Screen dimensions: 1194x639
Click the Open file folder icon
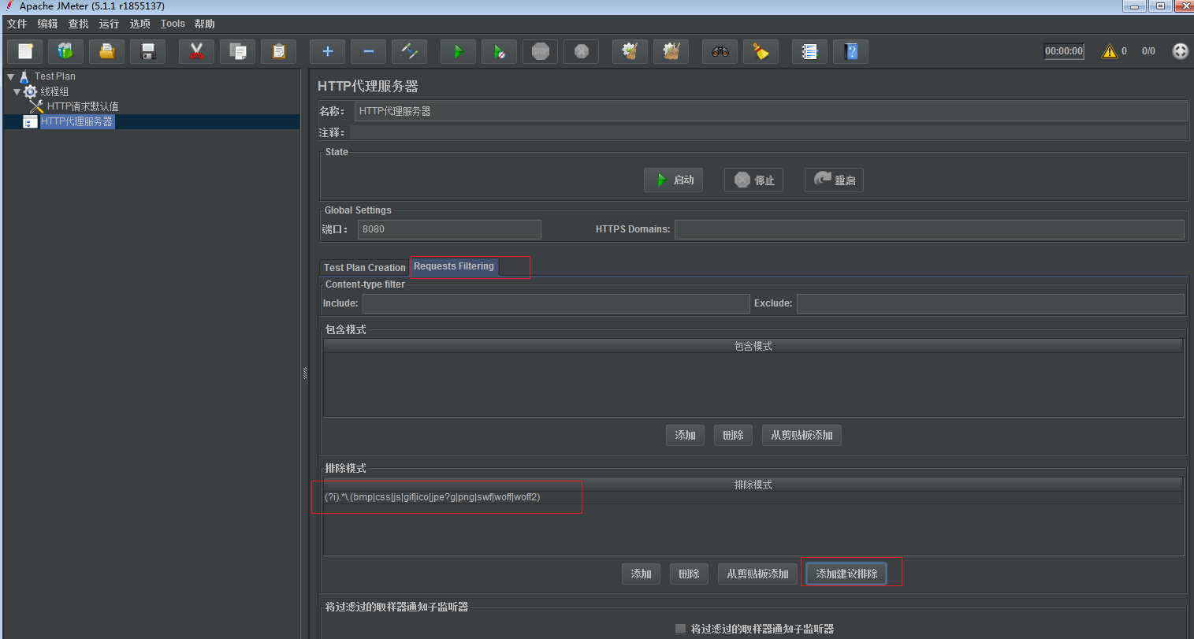107,51
